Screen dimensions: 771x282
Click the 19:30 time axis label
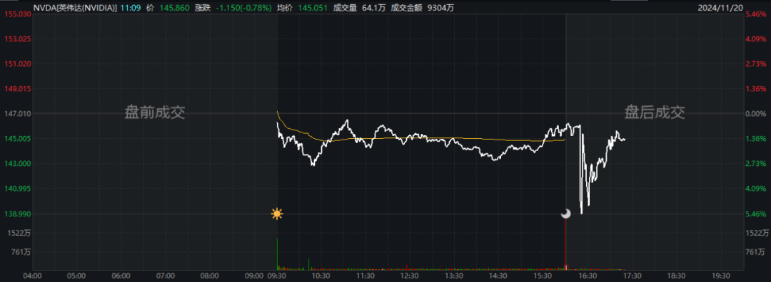coord(722,276)
